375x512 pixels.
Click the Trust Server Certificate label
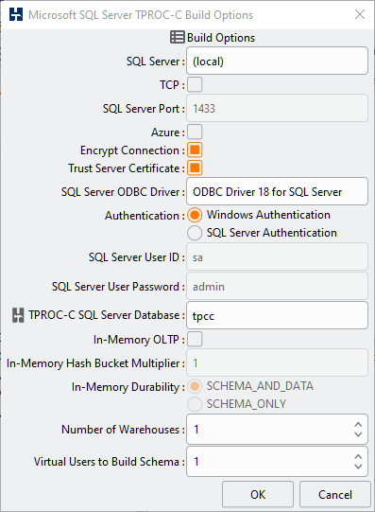pyautogui.click(x=127, y=168)
